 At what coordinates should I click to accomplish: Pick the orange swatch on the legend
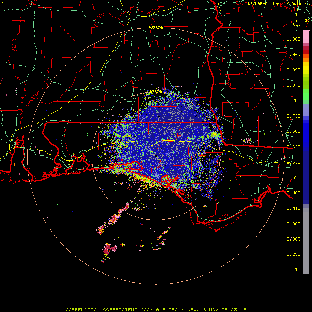point(306,60)
